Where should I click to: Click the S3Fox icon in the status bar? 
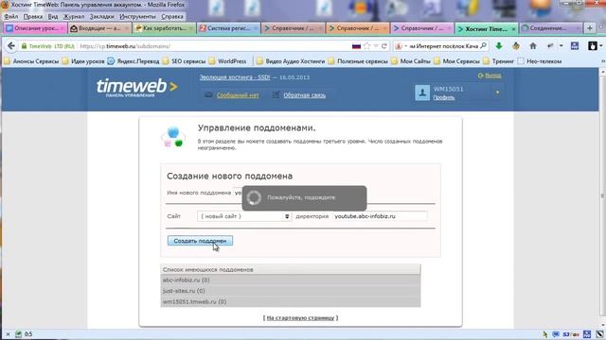[x=570, y=334]
